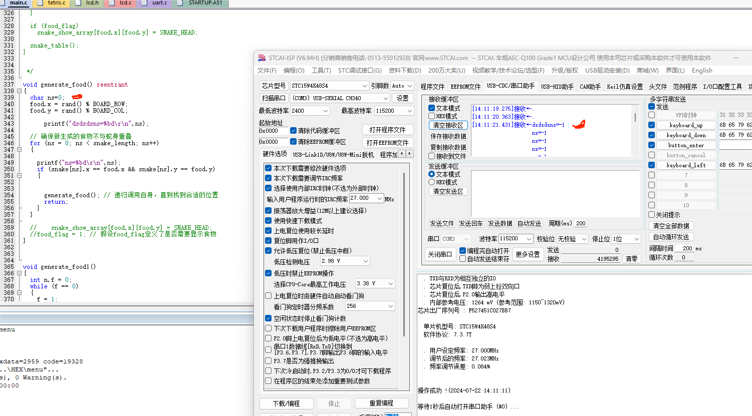Viewport: 752px width, 416px height.
Task: Toggle 使用快速下载模式 checkbox
Action: point(269,221)
